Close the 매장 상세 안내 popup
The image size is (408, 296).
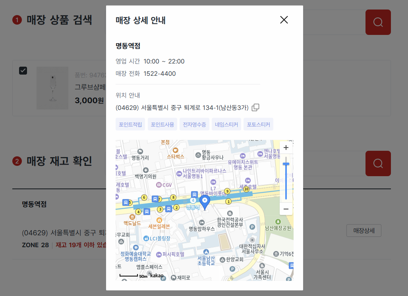pyautogui.click(x=284, y=20)
